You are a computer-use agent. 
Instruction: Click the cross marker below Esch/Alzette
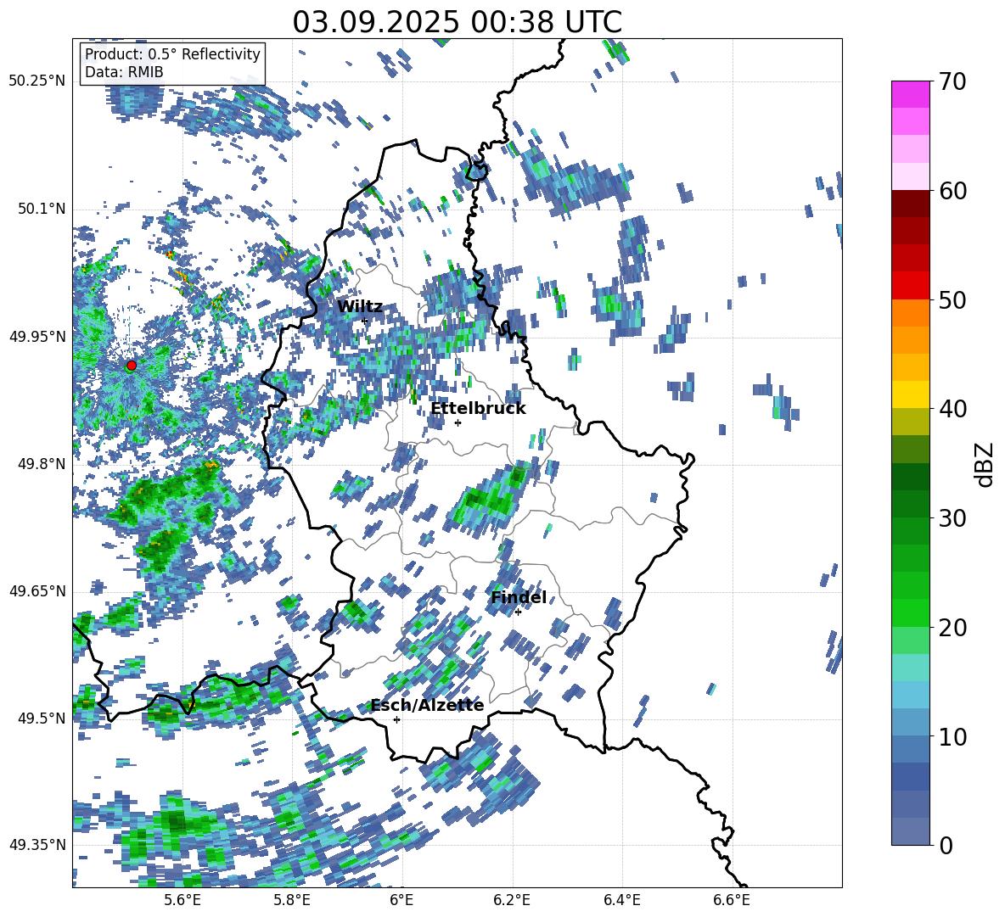[x=396, y=719]
